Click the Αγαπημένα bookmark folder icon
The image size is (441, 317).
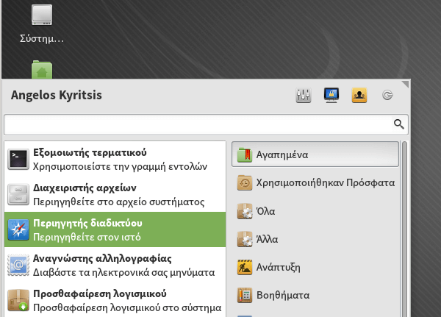point(245,155)
